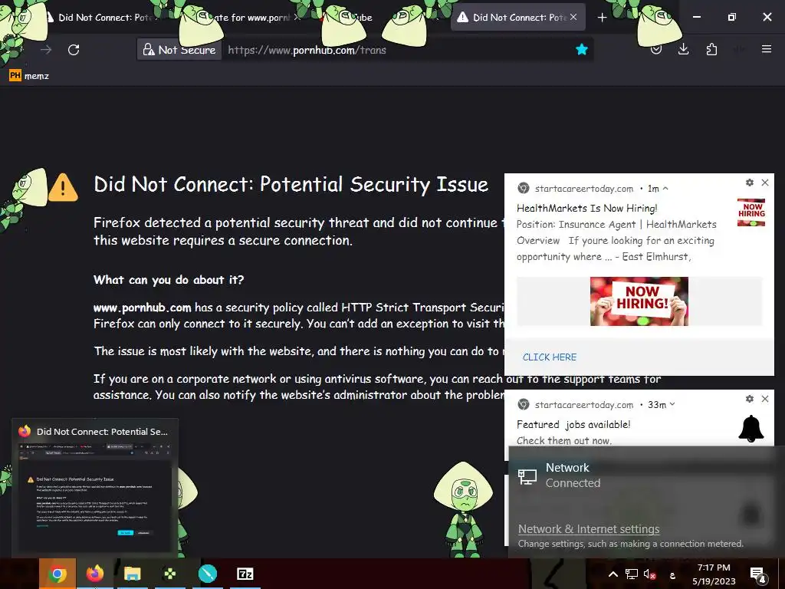Click the bell icon in jobs notification
Viewport: 785px width, 589px height.
pos(751,429)
